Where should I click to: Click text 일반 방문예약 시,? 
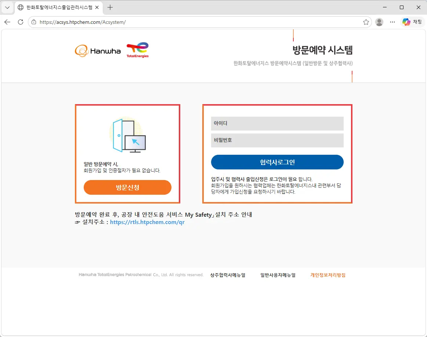point(101,164)
